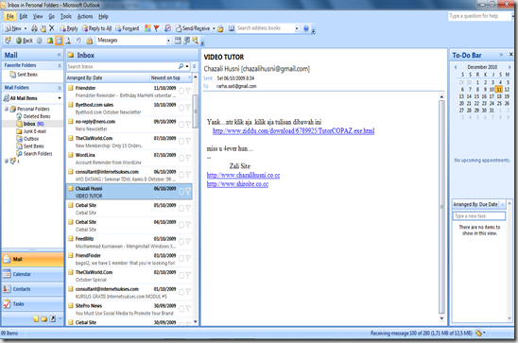Click the Move to Folder icon
518x343 pixels.
click(43, 28)
